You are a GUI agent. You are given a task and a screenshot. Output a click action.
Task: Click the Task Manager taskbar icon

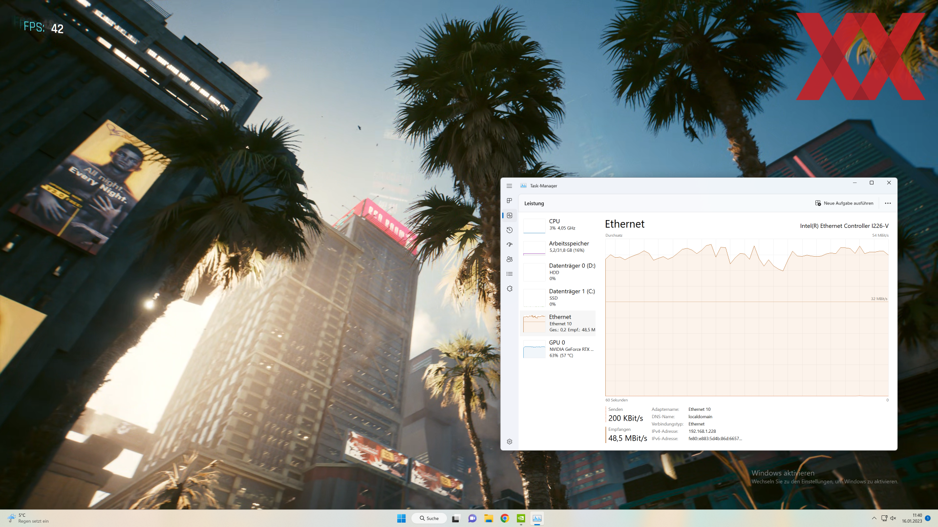click(x=537, y=518)
